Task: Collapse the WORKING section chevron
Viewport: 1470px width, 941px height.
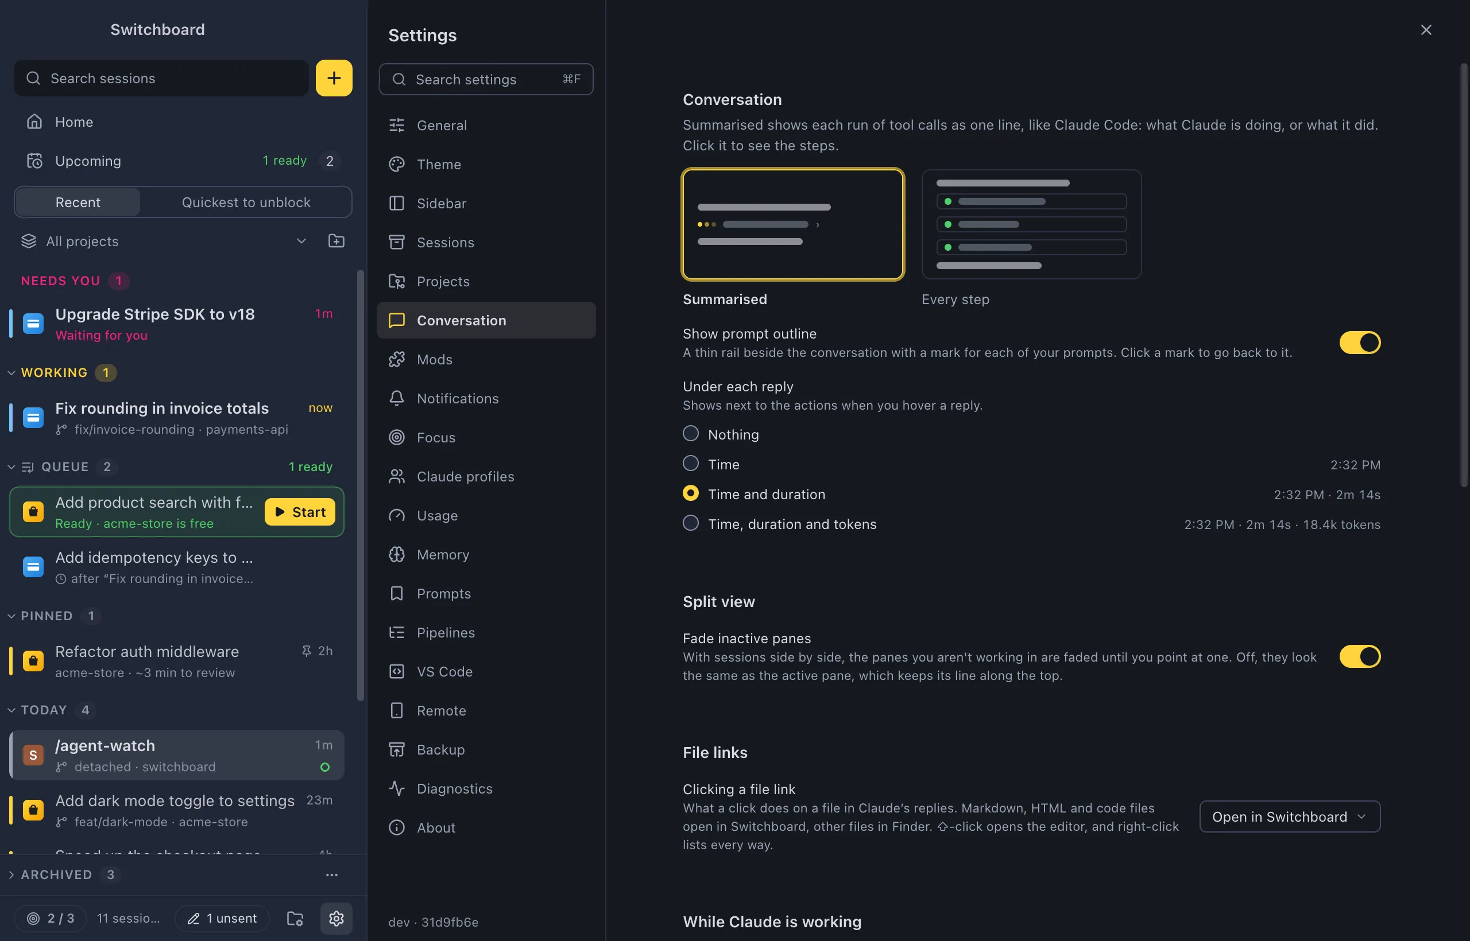Action: coord(11,373)
